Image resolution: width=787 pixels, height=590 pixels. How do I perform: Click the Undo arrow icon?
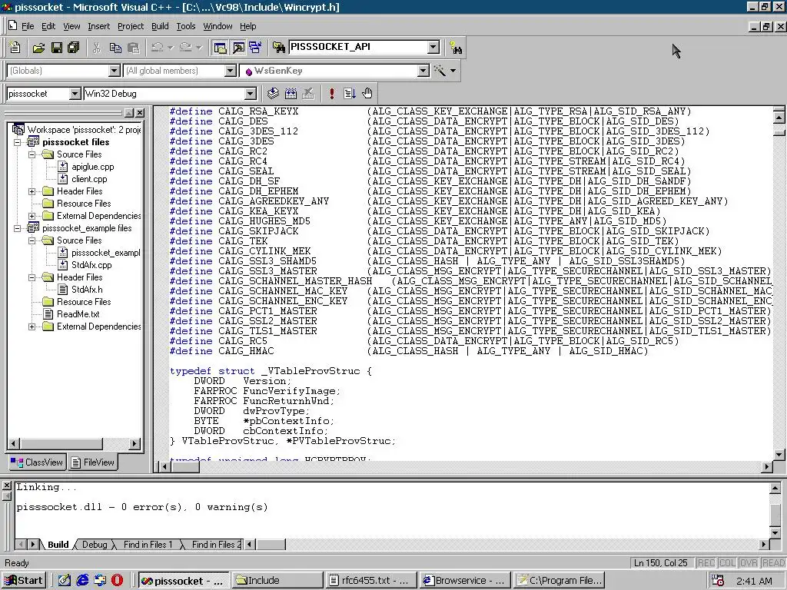coord(157,48)
